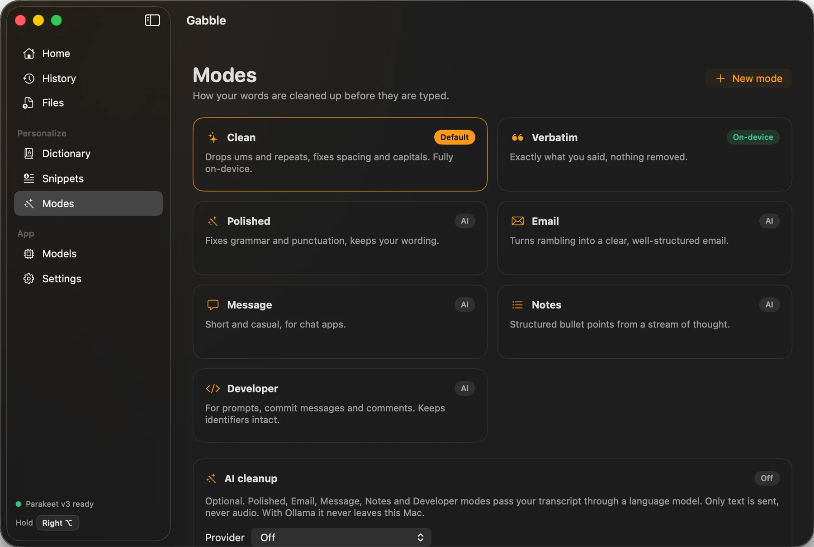Click the envelope icon on Email card

coord(517,221)
